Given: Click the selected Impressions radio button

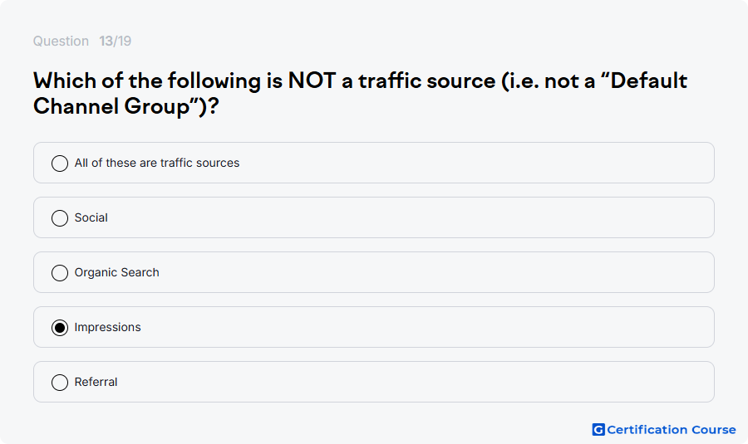Looking at the screenshot, I should point(60,328).
